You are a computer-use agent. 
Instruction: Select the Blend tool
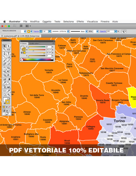coord(8,83)
